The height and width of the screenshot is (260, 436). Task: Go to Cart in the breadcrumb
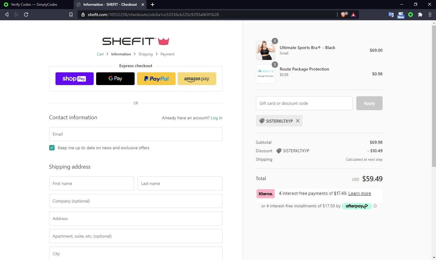100,54
